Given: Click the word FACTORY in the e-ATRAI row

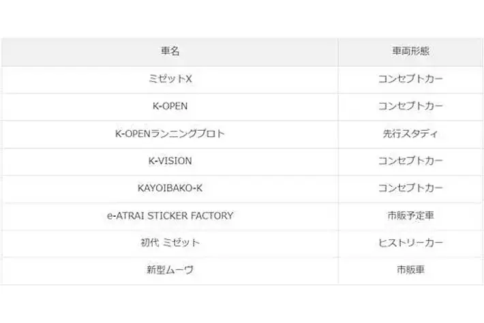Looking at the screenshot, I should (211, 215).
